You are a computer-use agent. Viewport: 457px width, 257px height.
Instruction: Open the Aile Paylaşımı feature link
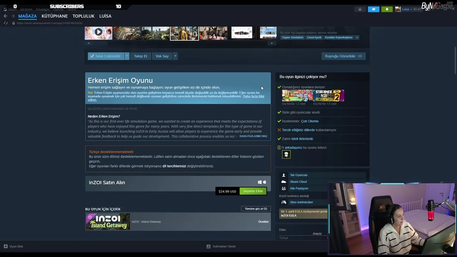click(299, 188)
